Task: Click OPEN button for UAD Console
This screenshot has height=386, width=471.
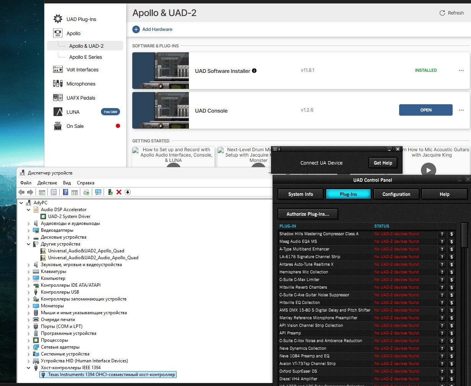Action: coord(426,110)
